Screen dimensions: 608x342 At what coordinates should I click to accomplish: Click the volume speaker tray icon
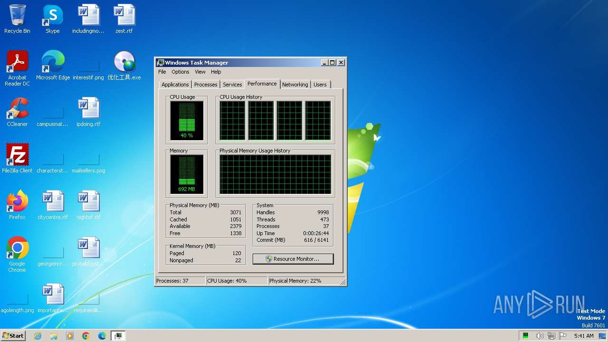click(540, 336)
